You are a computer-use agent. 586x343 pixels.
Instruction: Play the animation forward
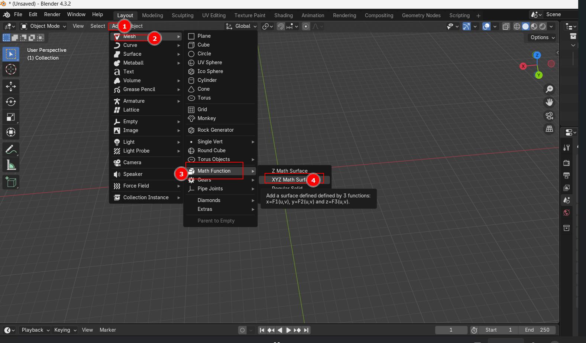click(x=288, y=330)
